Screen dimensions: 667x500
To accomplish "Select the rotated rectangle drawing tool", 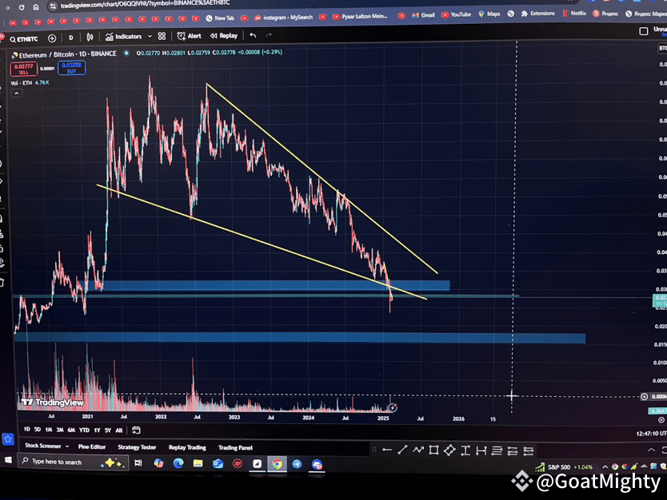I will [449, 450].
